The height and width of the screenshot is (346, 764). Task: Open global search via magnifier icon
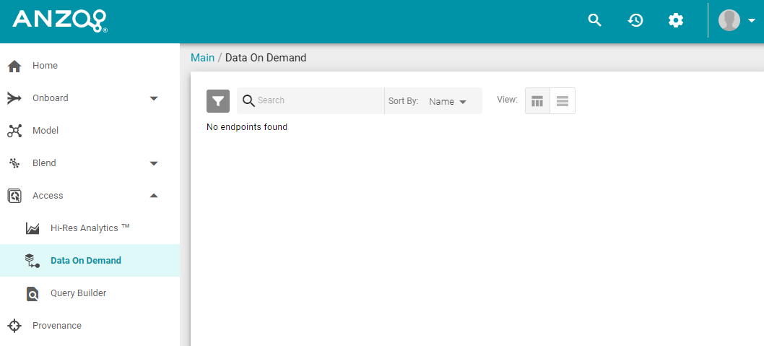[x=594, y=20]
